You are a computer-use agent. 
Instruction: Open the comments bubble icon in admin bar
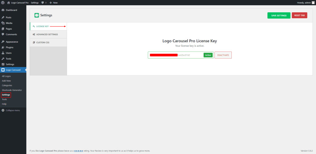43,2
